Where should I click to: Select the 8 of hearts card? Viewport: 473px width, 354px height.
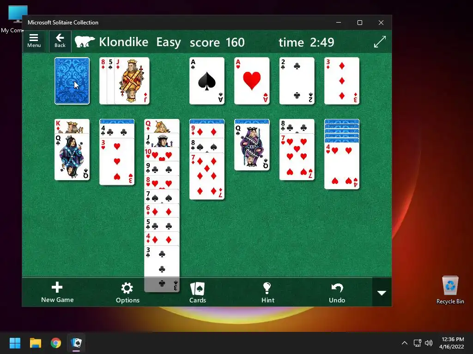coord(162,183)
